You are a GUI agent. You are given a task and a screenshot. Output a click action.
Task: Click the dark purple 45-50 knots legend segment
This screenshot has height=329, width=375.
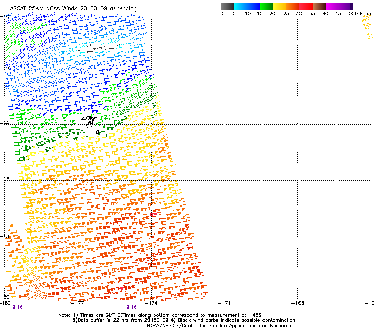pyautogui.click(x=346, y=6)
